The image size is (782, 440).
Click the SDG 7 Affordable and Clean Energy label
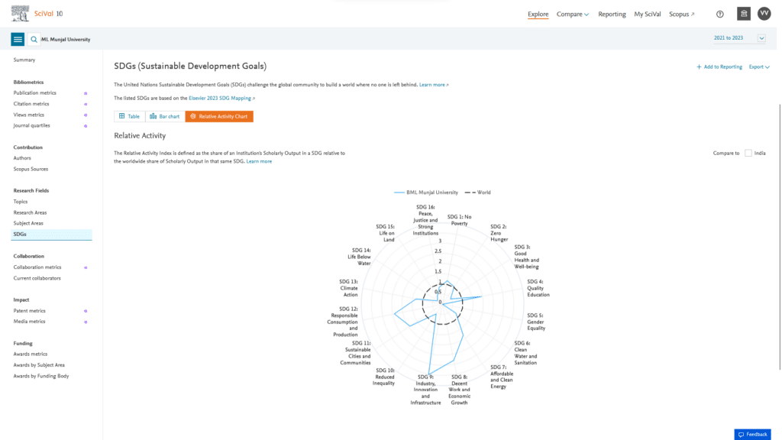(x=501, y=377)
